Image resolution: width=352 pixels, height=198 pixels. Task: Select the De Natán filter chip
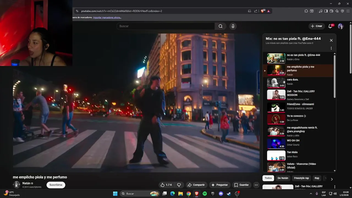coord(283,178)
